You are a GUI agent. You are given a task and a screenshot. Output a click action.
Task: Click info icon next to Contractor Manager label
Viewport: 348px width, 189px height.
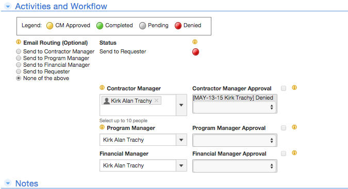click(102, 87)
